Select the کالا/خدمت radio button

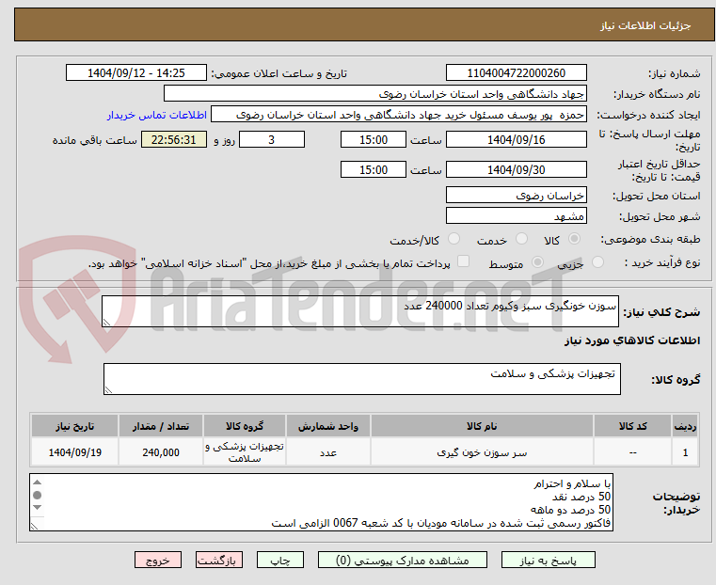pyautogui.click(x=453, y=239)
